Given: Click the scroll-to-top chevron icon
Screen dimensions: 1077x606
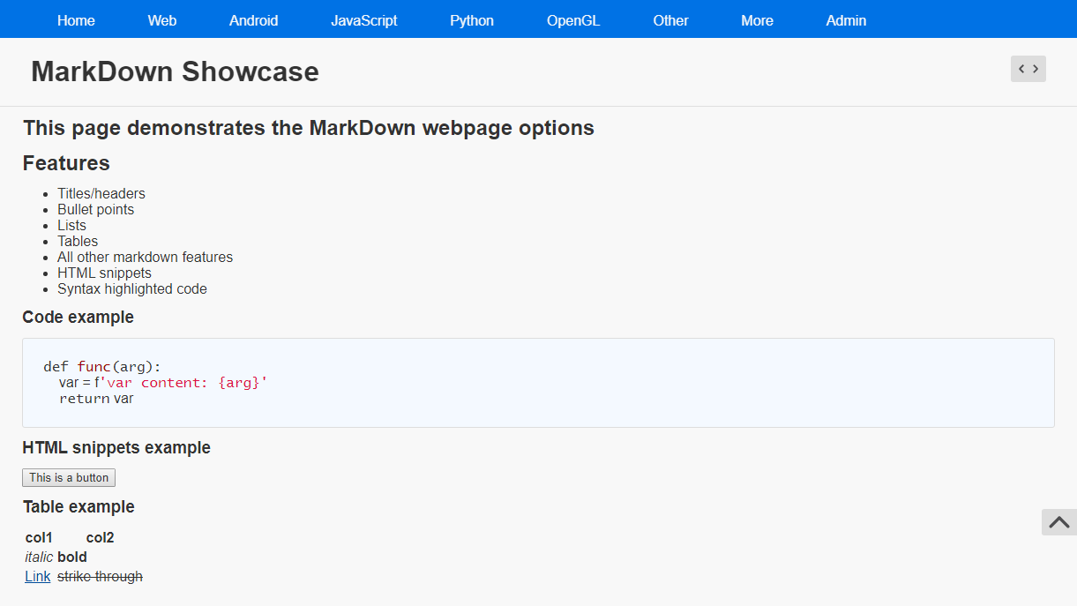Looking at the screenshot, I should [1058, 522].
